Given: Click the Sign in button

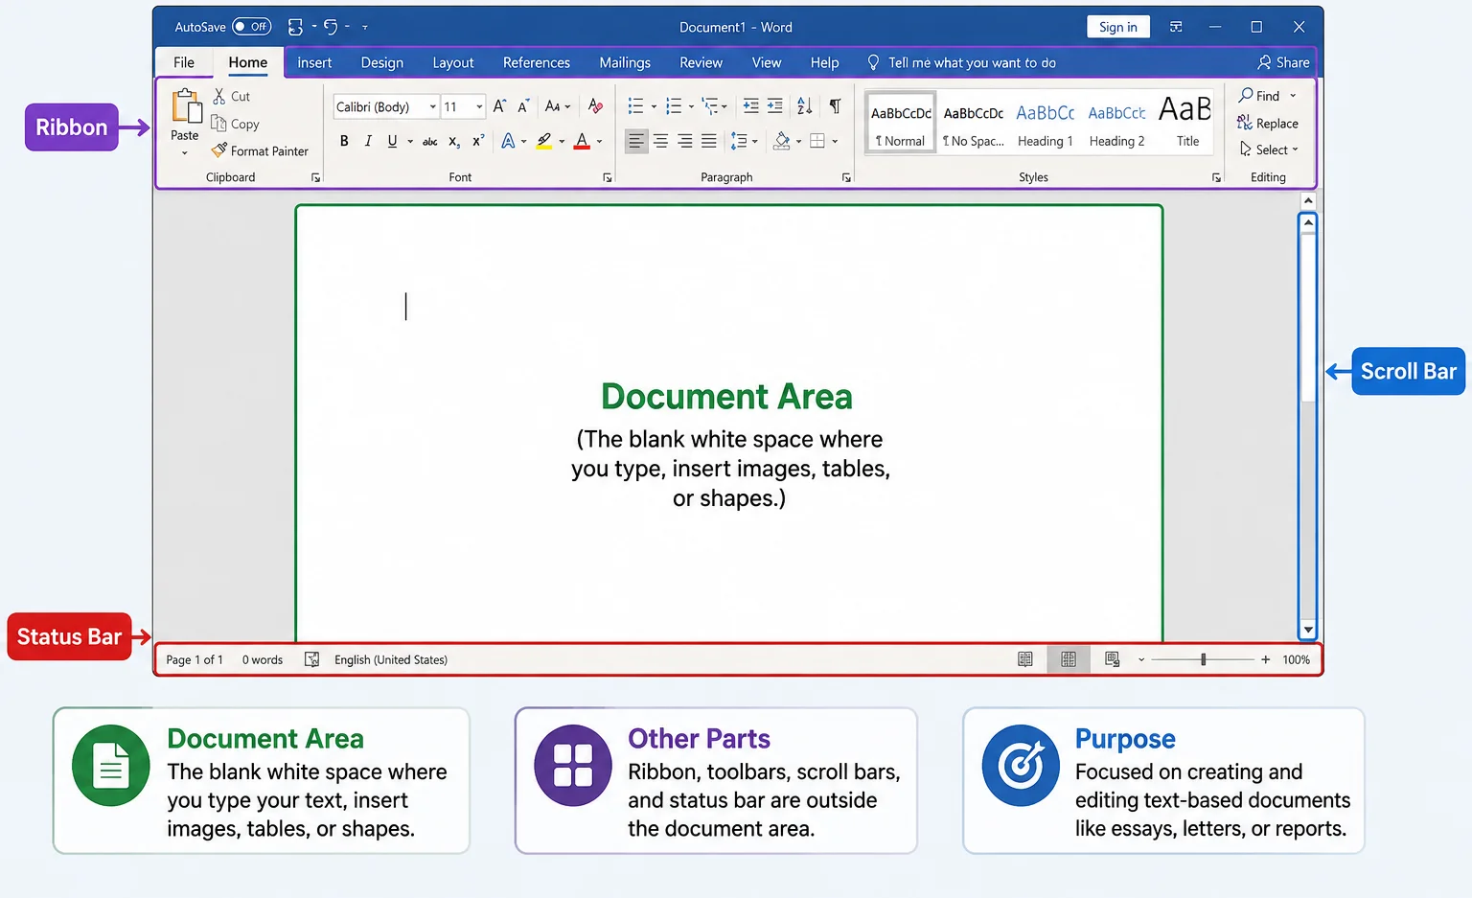Looking at the screenshot, I should [1118, 27].
